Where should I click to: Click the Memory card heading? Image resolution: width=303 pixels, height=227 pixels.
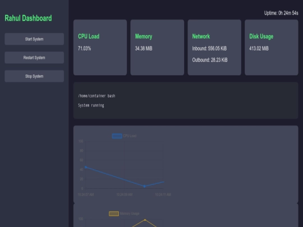click(144, 36)
